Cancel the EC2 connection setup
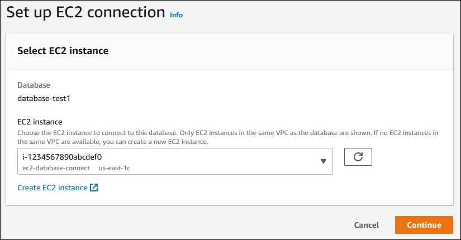Image resolution: width=461 pixels, height=240 pixels. 366,225
